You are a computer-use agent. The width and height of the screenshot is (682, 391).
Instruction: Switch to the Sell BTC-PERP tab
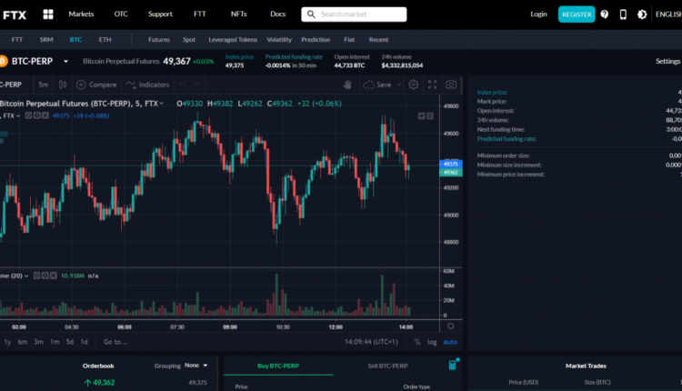386,366
